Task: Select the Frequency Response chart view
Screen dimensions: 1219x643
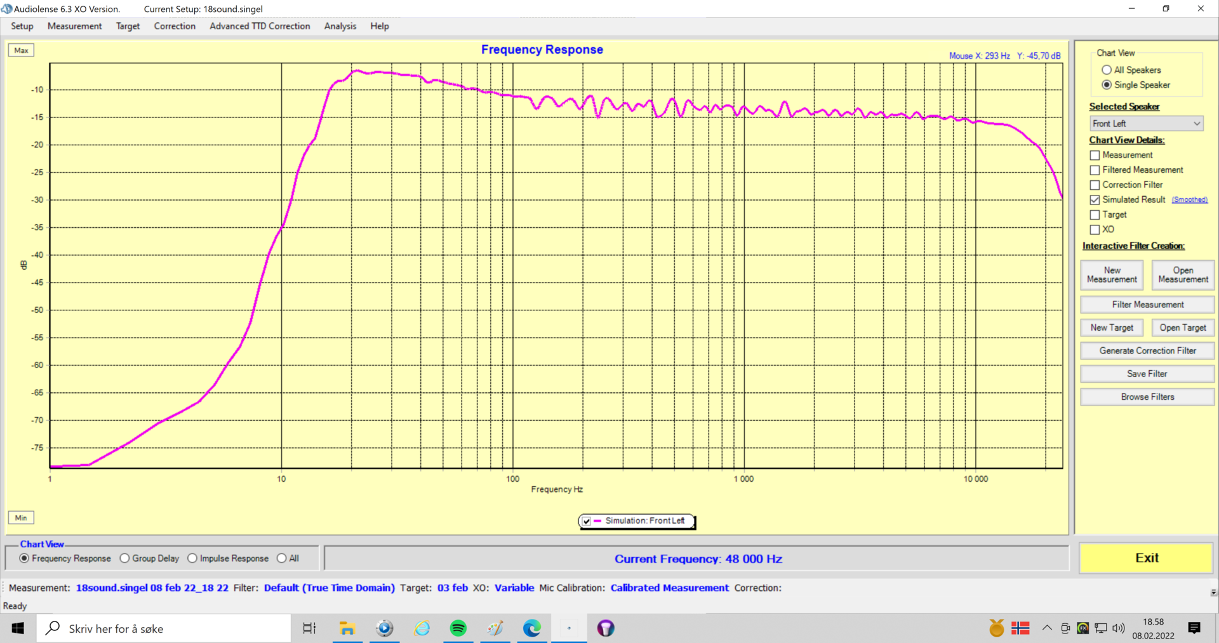Action: [x=24, y=559]
